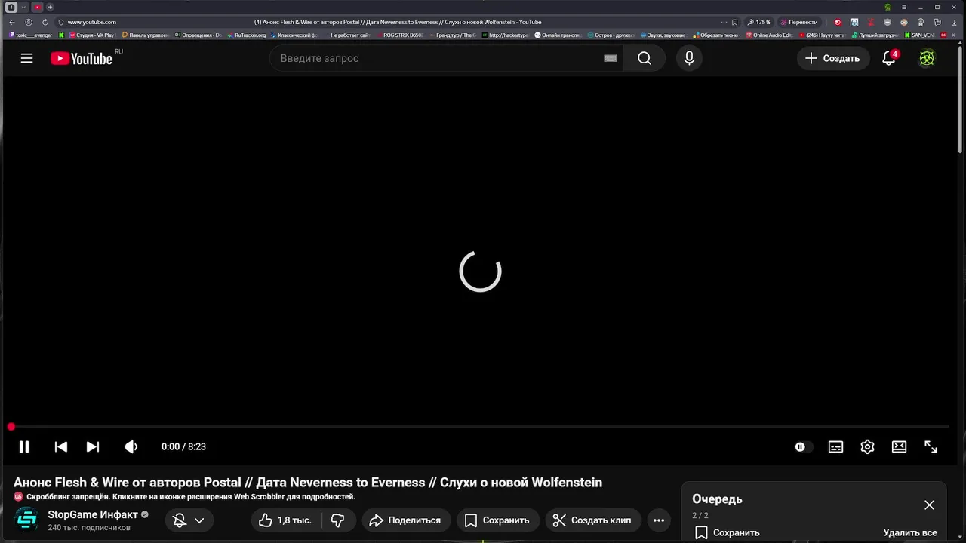Open the Обрезать песню bookmark
The image size is (966, 543).
pos(716,35)
